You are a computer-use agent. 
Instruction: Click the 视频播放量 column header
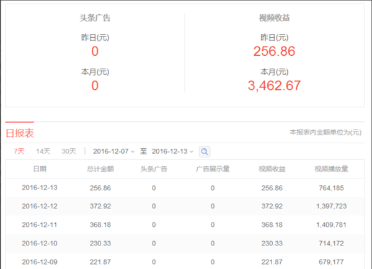(331, 169)
